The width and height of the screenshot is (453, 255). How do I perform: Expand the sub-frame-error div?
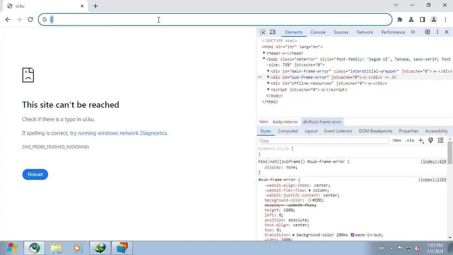(268, 77)
